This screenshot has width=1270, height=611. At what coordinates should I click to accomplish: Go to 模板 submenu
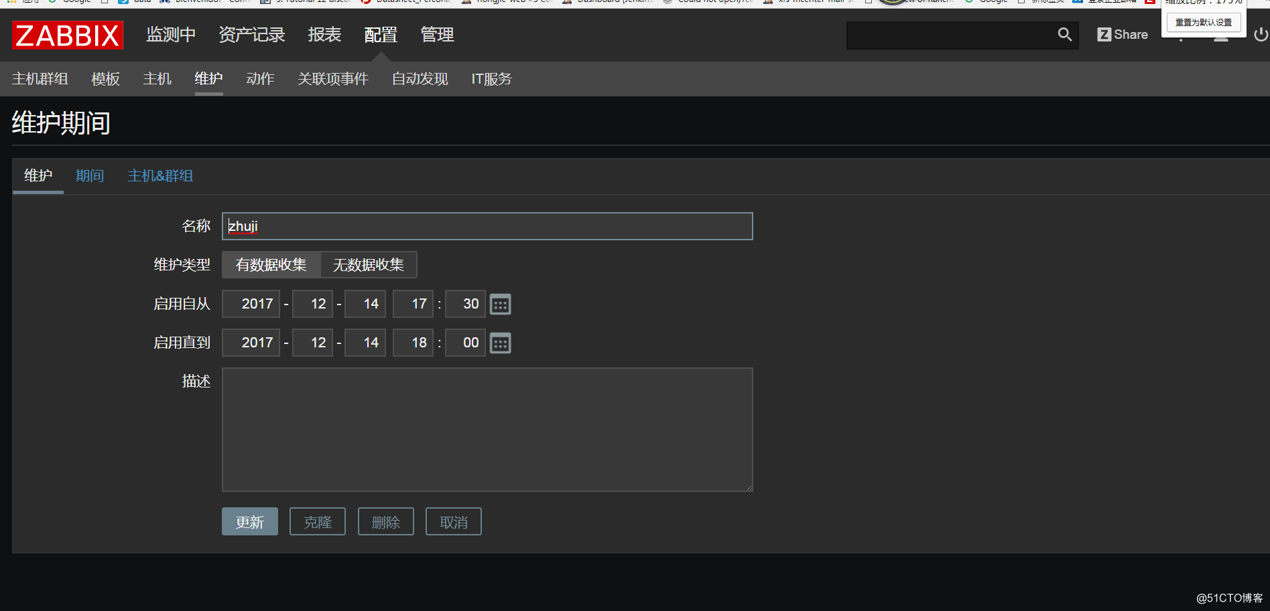point(106,79)
